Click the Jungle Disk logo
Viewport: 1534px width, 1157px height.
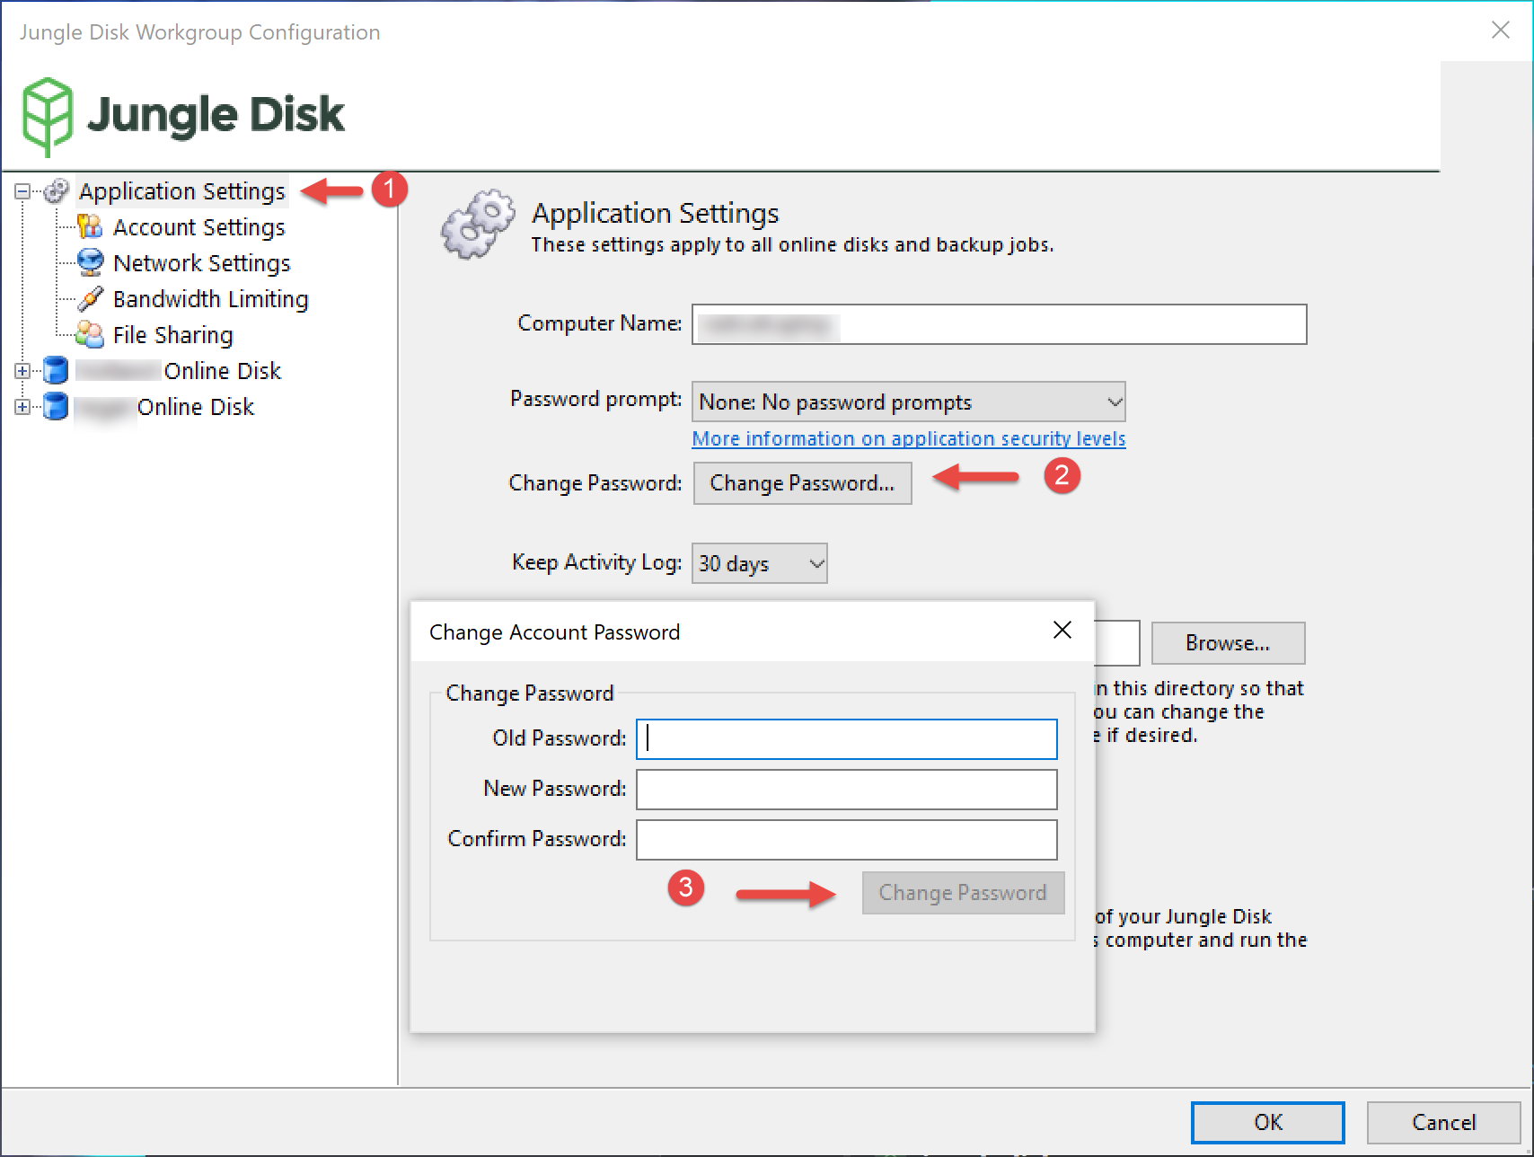click(x=183, y=116)
